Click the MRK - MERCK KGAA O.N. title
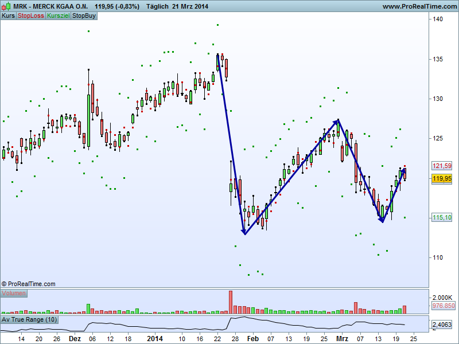Image resolution: width=459 pixels, height=344 pixels. [50, 6]
